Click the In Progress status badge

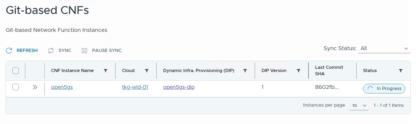(384, 89)
